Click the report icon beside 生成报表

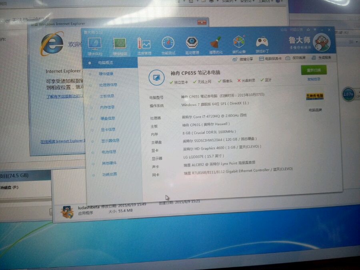tap(314, 58)
